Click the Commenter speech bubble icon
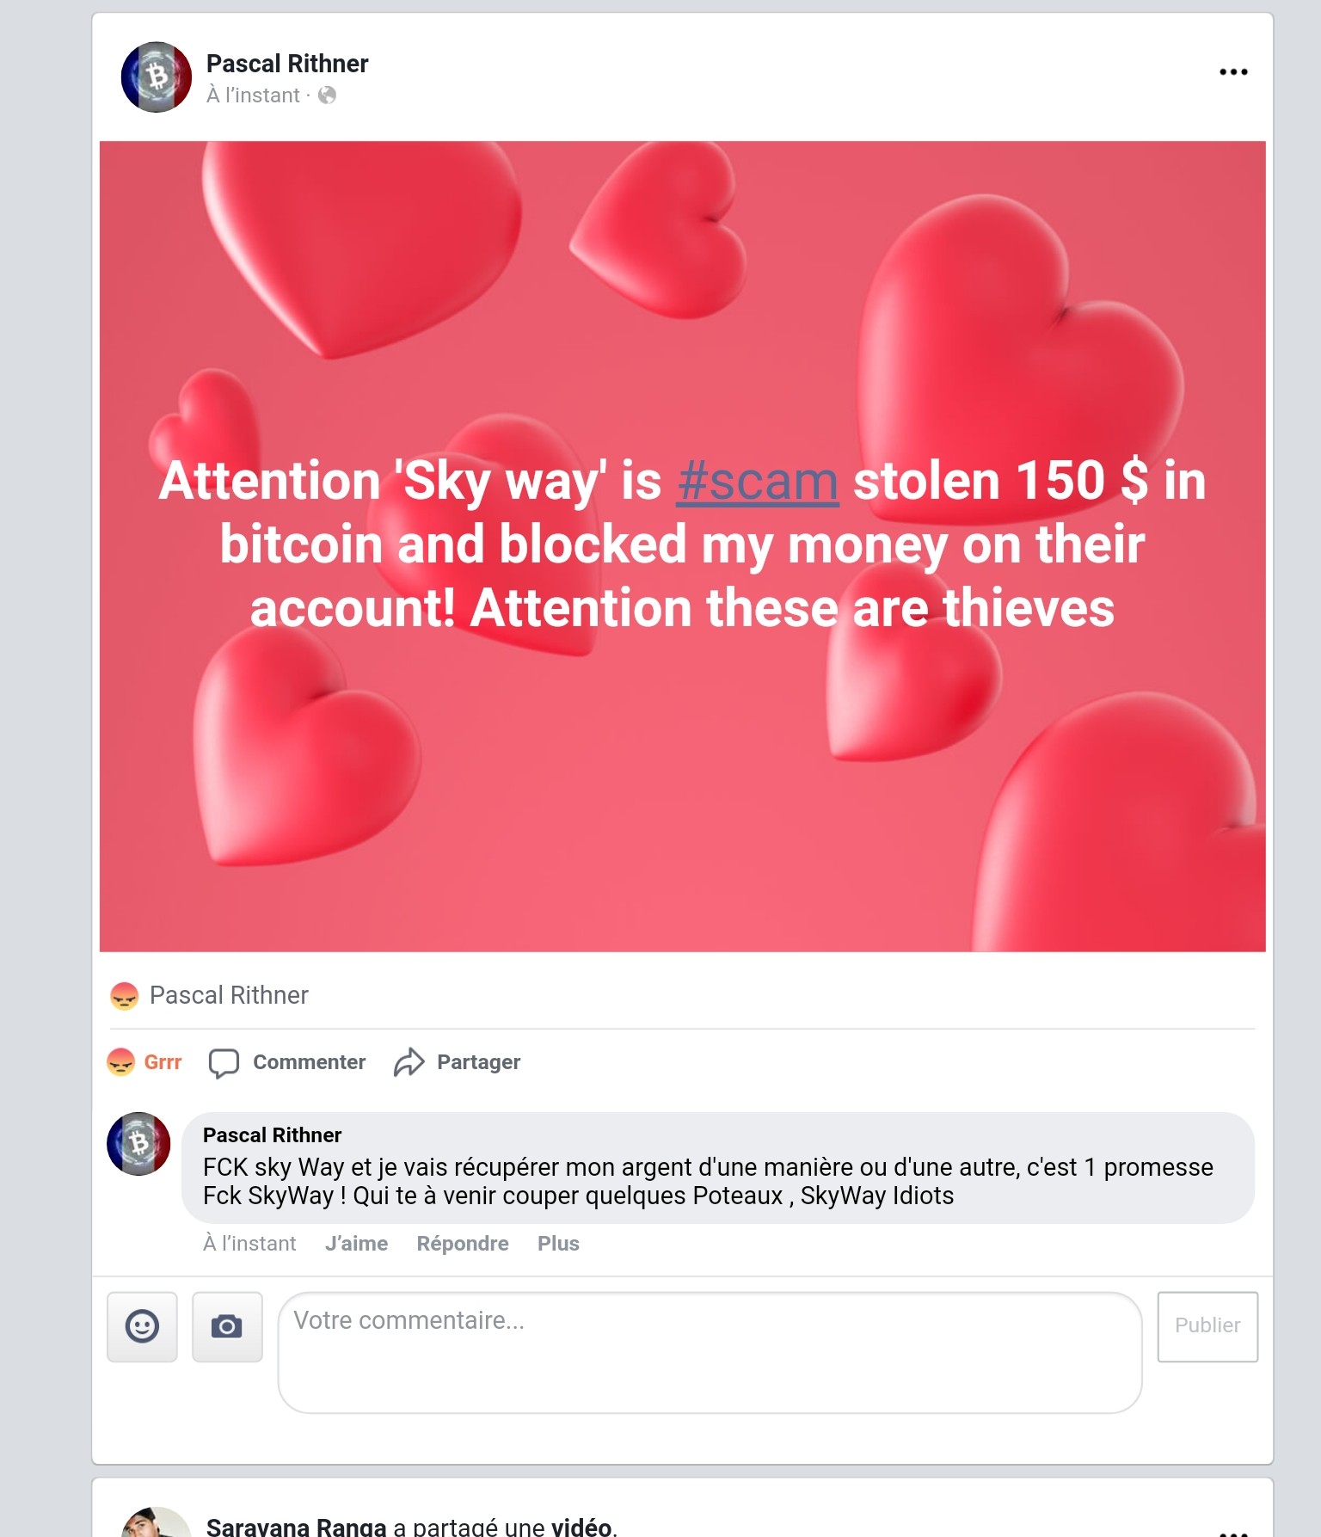The image size is (1321, 1537). pos(224,1063)
